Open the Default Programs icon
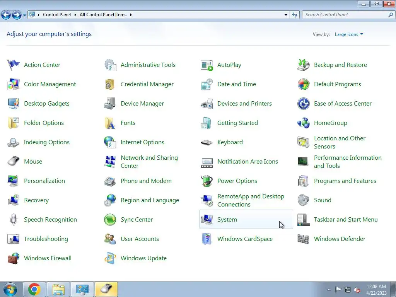The image size is (396, 297). (303, 84)
